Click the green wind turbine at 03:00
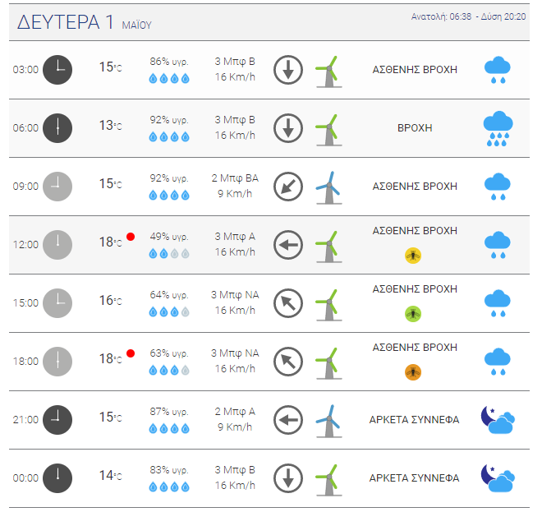The height and width of the screenshot is (512, 542). click(x=328, y=71)
